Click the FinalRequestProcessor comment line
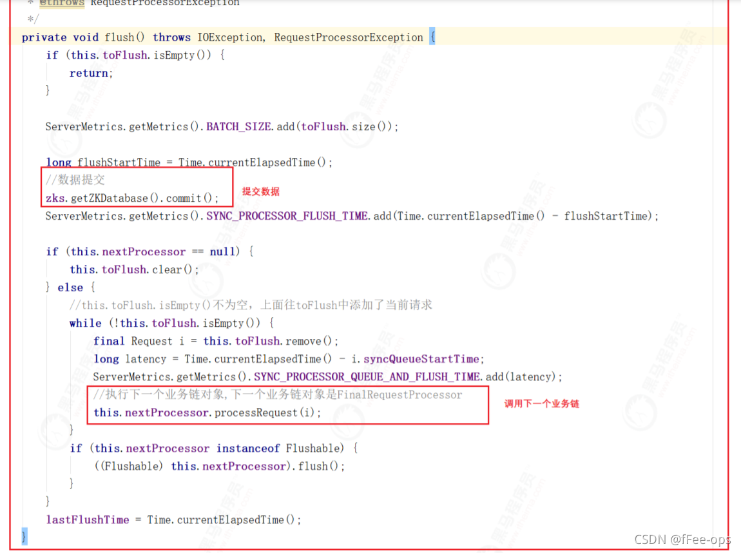This screenshot has width=741, height=553. (x=278, y=394)
